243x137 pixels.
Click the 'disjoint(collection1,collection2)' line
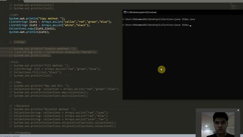[63, 123]
